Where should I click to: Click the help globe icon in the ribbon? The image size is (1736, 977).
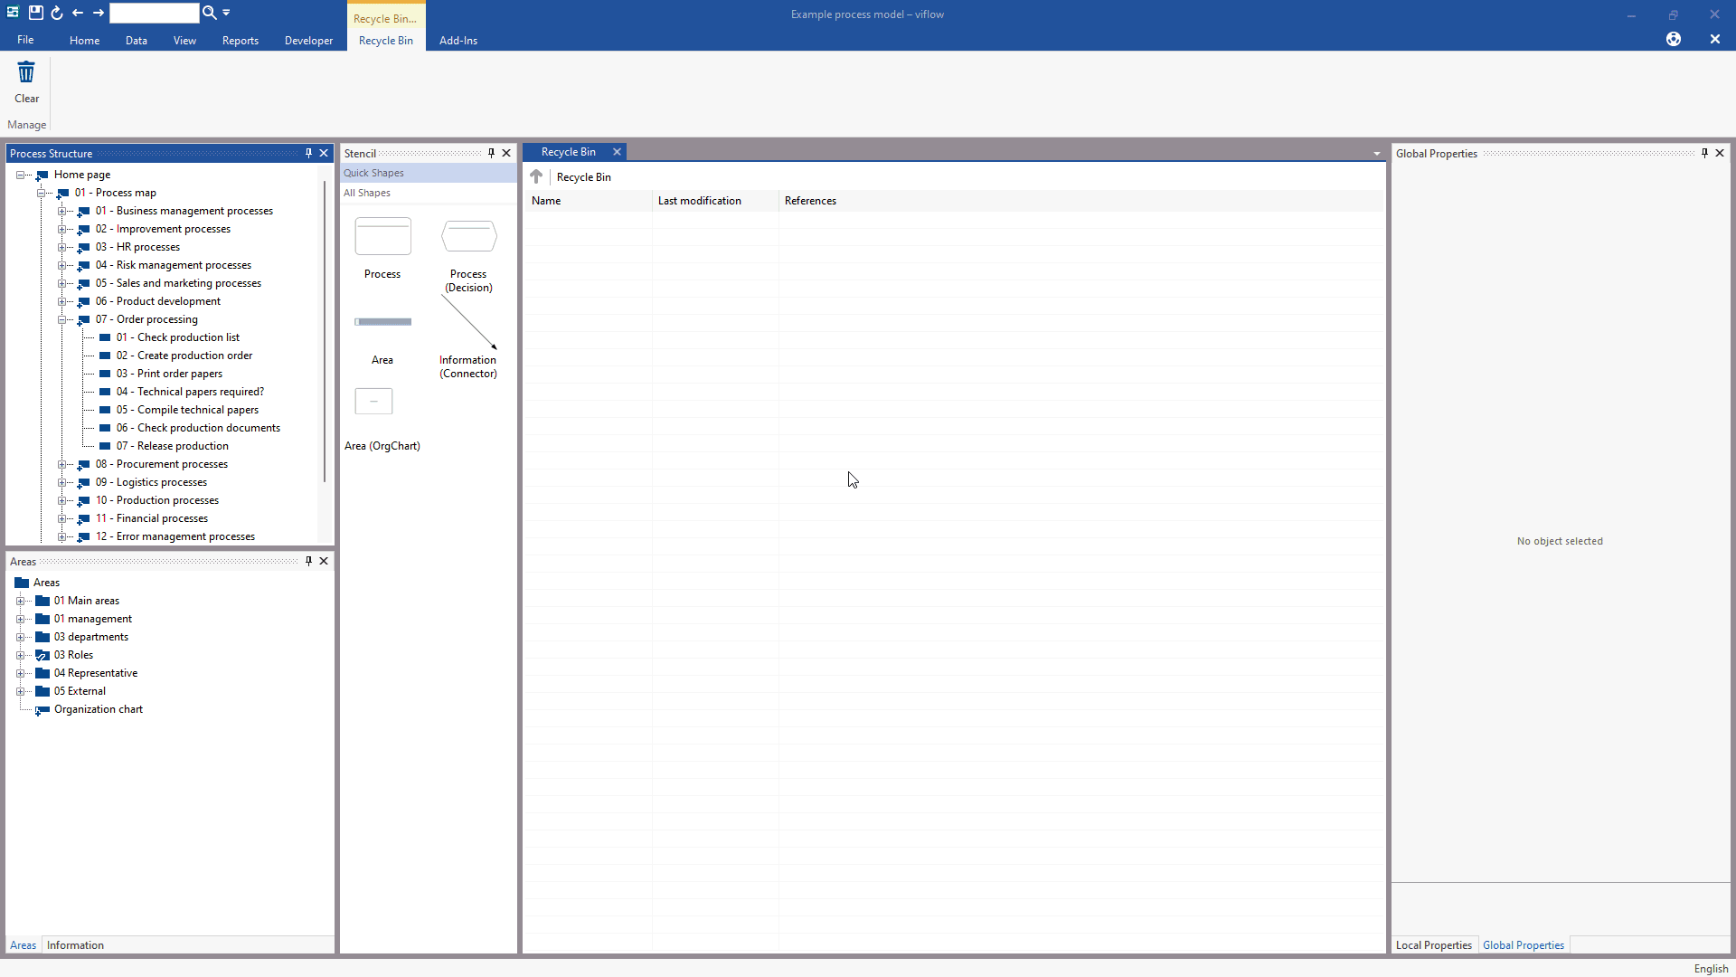(1674, 39)
